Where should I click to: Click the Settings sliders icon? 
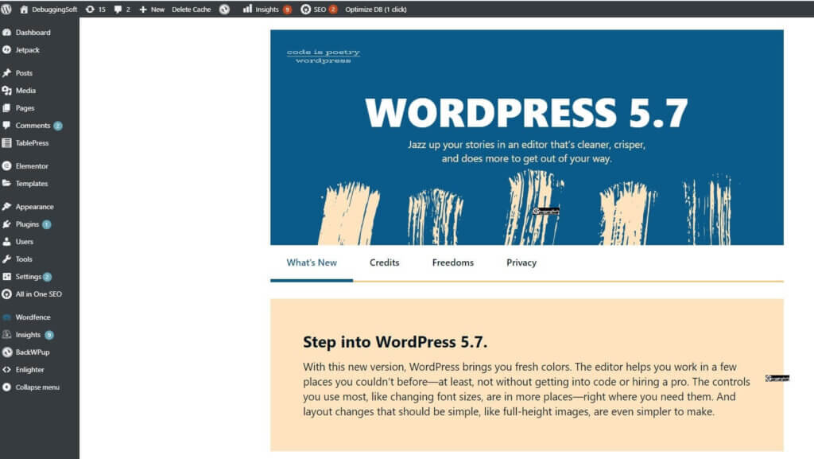(6, 277)
